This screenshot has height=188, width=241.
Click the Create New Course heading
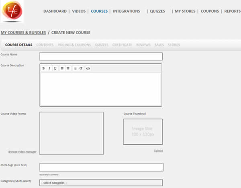click(71, 33)
